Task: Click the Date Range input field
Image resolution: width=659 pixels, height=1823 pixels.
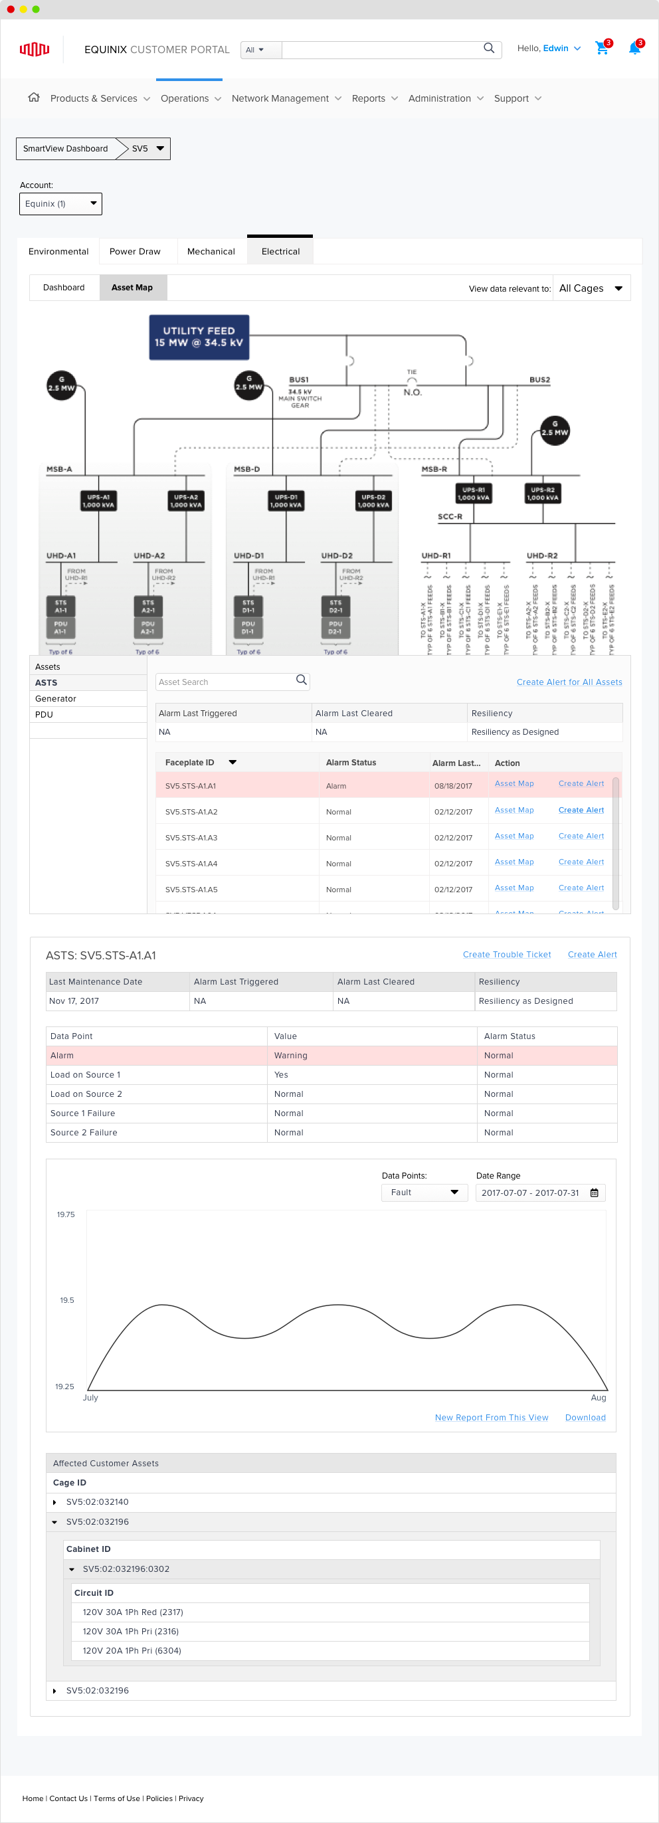Action: click(540, 1193)
